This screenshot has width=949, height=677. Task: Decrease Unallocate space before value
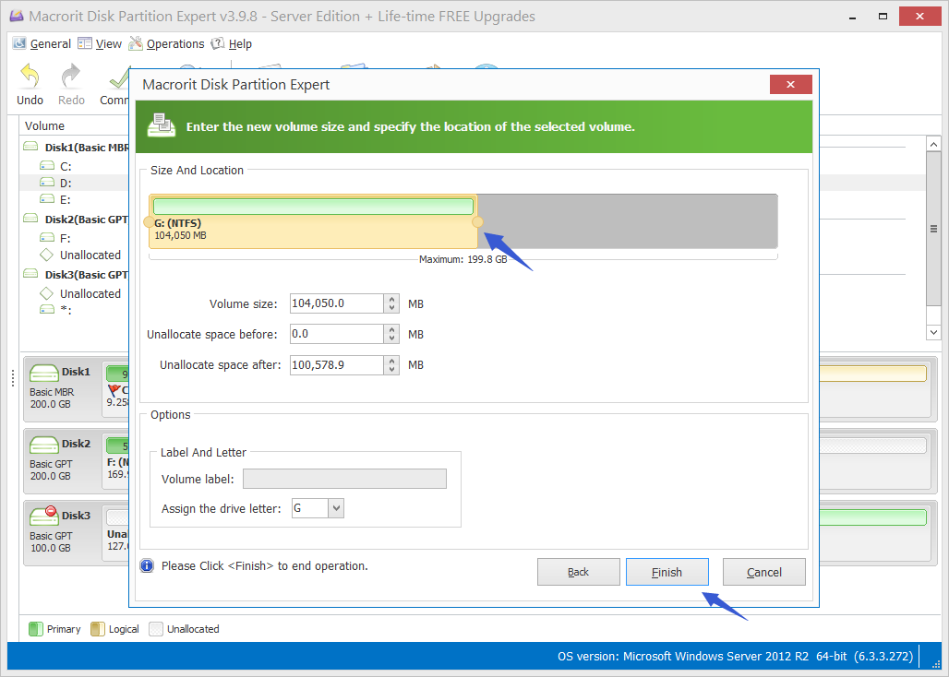(x=391, y=338)
